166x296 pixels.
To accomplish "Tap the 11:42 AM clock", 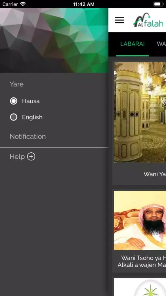I will (x=84, y=4).
